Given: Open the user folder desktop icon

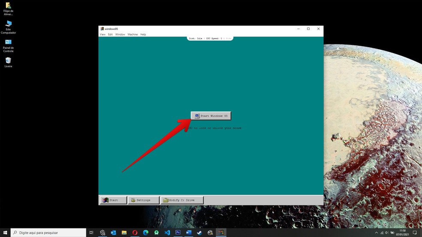Looking at the screenshot, I should (8, 9).
